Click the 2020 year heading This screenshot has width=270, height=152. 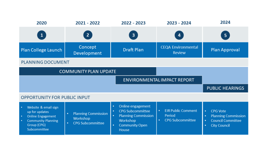(41, 23)
